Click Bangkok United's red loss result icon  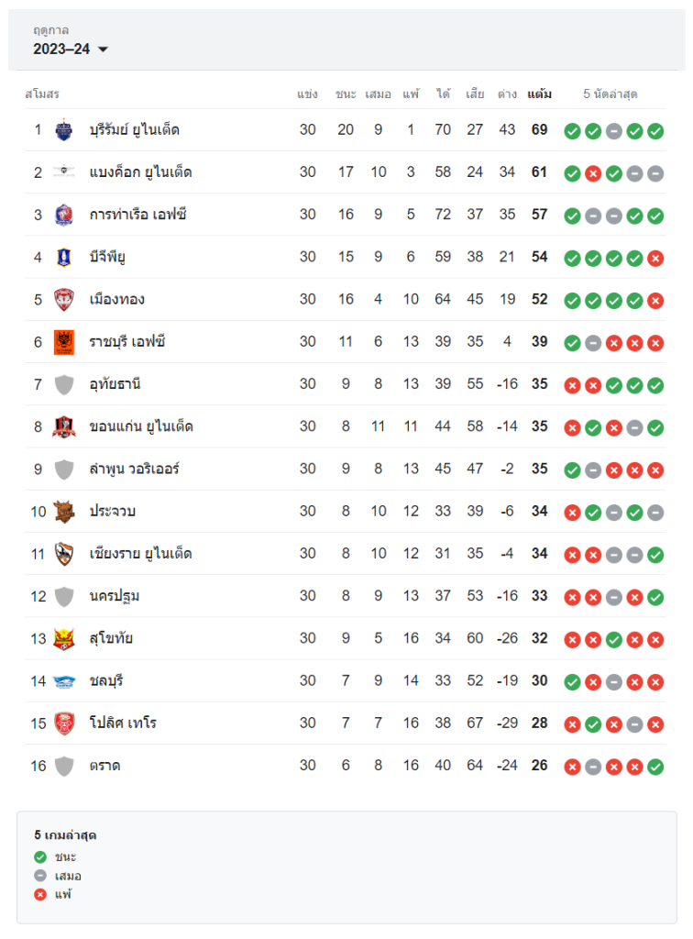click(x=593, y=173)
